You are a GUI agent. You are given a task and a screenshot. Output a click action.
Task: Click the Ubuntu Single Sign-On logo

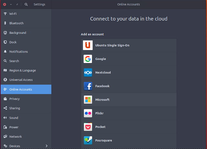(88, 45)
